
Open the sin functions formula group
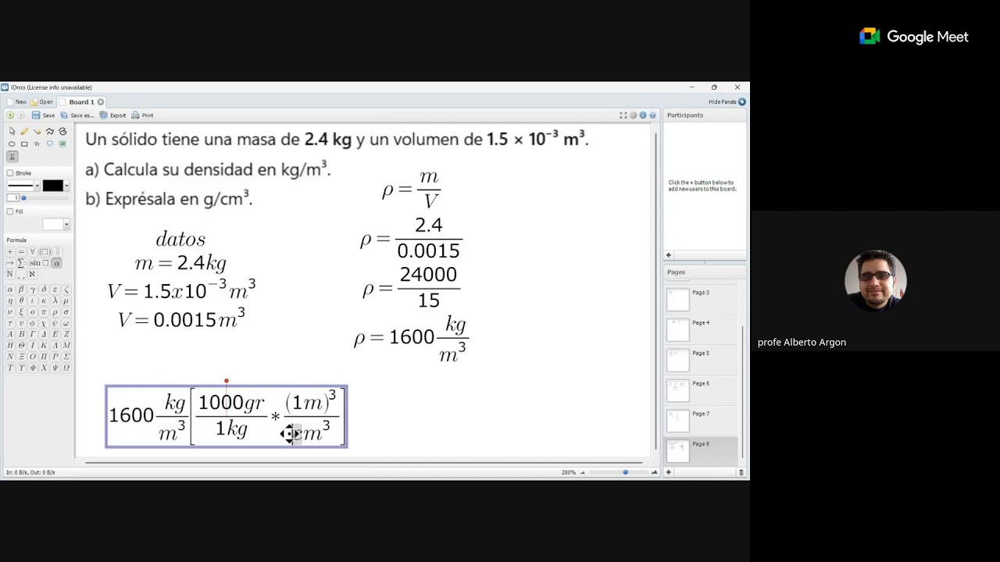(39, 263)
